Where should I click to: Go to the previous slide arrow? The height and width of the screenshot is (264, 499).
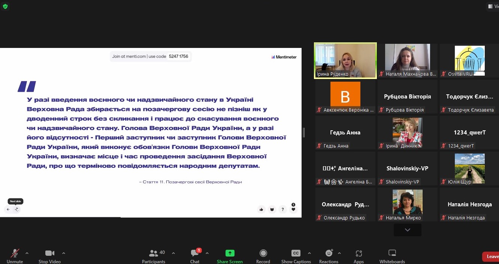tap(8, 209)
